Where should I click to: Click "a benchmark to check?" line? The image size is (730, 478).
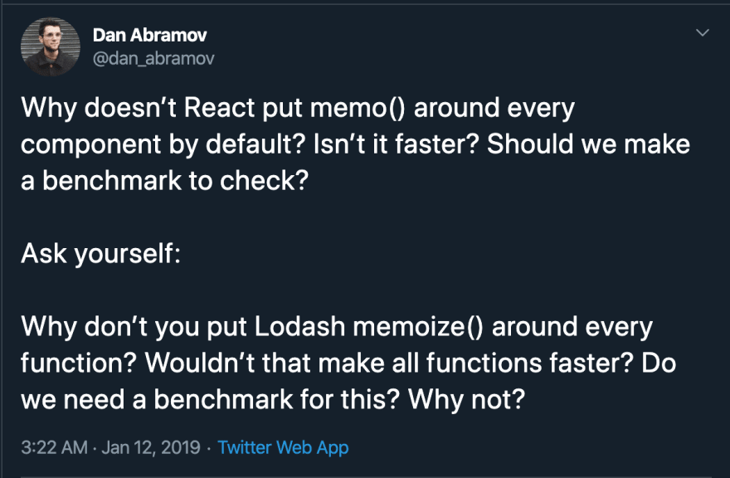[164, 180]
